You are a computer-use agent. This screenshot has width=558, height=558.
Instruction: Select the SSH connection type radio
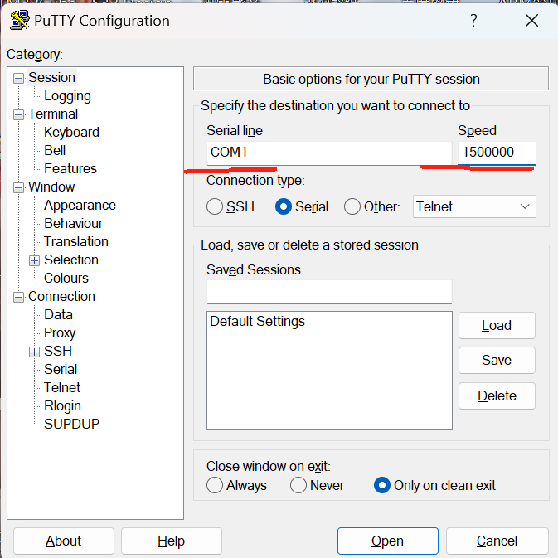coord(215,206)
